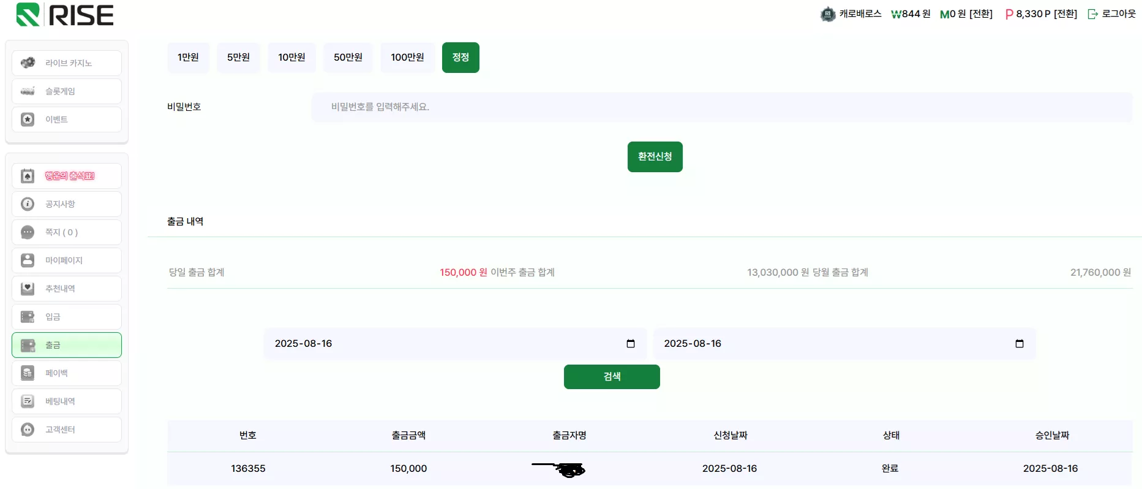Click the 공지사항 info icon
Image resolution: width=1142 pixels, height=489 pixels.
pos(28,204)
